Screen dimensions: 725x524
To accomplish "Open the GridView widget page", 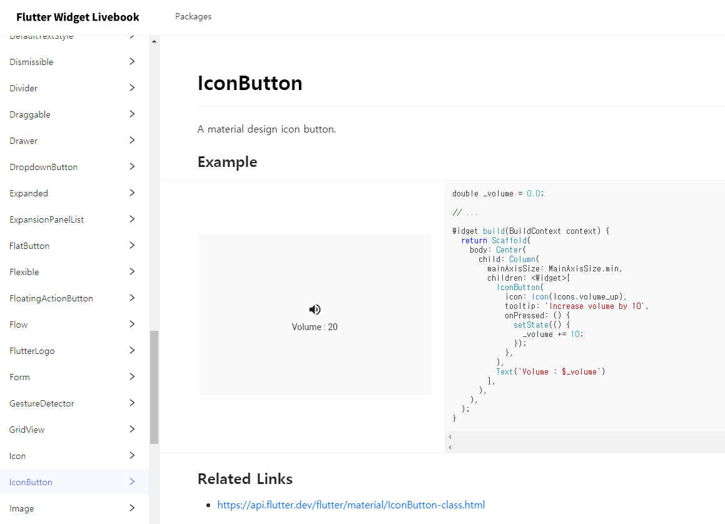I will click(27, 430).
